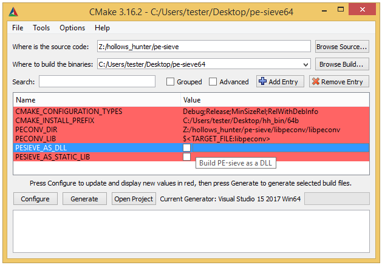Click the Name column header

point(97,100)
